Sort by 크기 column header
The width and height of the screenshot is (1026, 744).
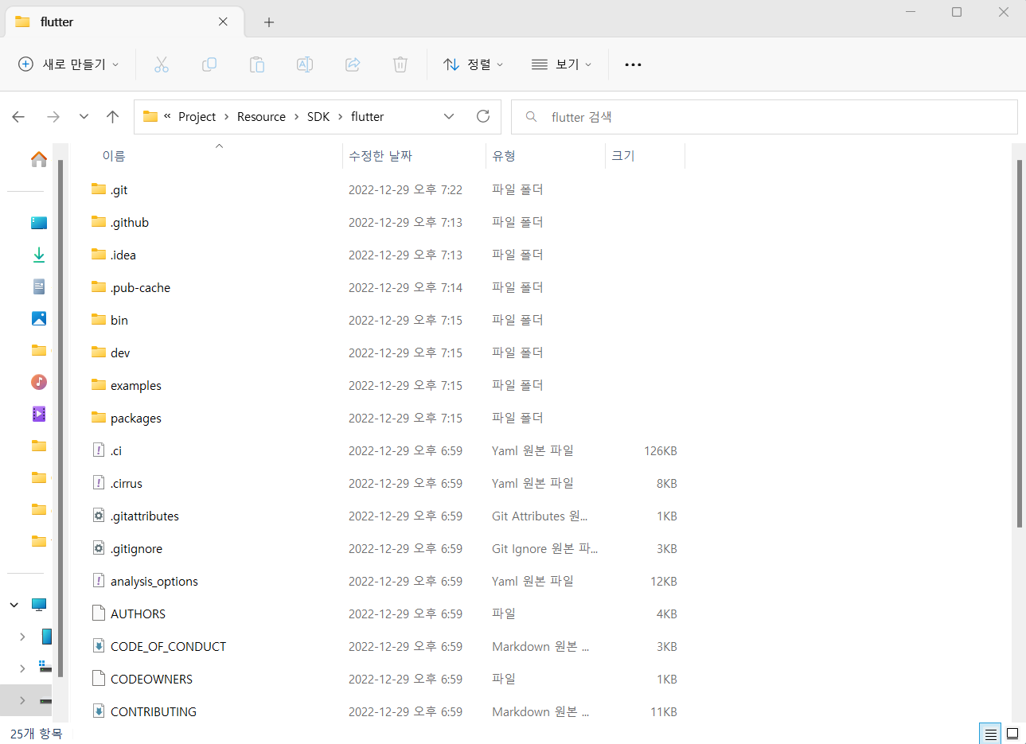[x=623, y=156]
